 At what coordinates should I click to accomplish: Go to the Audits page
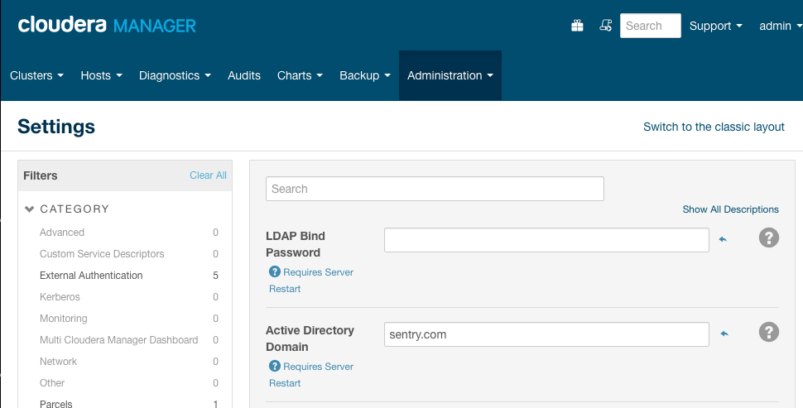244,75
